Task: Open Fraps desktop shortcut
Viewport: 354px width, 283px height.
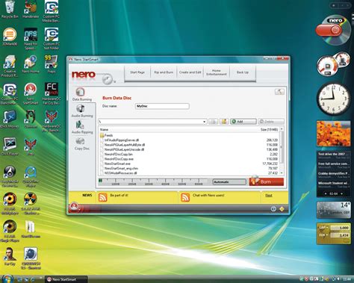Action: coord(52,64)
